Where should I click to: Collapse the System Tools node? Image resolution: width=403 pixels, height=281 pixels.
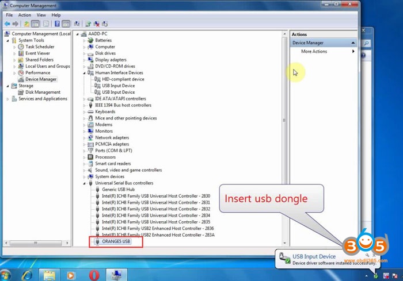tap(7, 41)
